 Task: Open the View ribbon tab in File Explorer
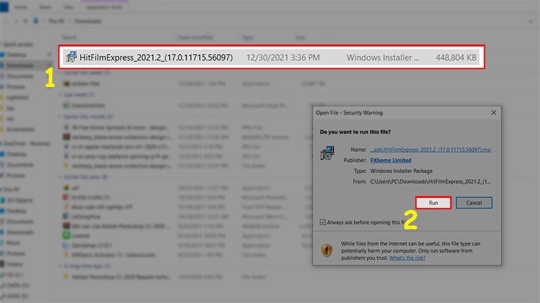click(68, 7)
